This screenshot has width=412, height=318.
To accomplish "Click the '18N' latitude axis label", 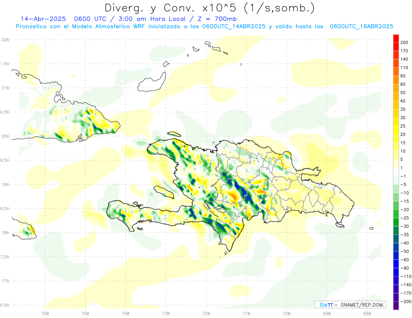I will tap(5, 233).
